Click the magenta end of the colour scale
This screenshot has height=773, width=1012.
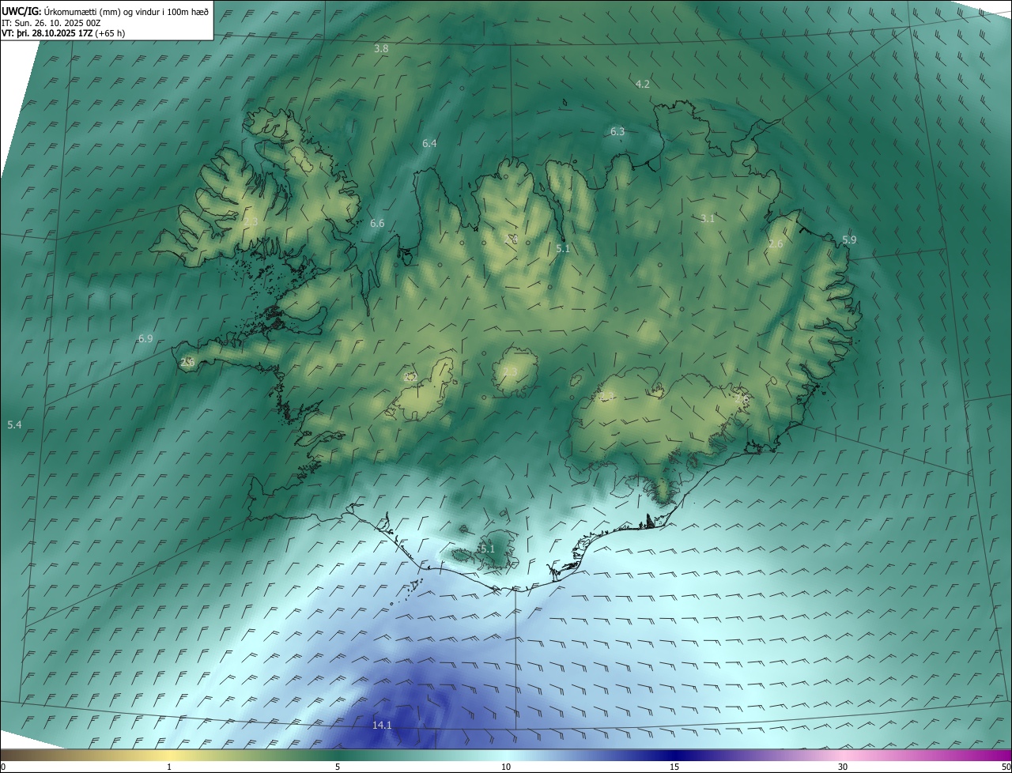(x=996, y=755)
